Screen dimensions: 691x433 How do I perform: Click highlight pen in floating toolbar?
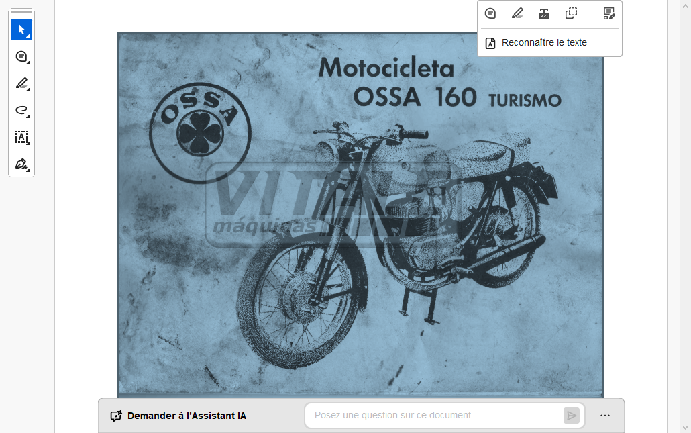[517, 13]
